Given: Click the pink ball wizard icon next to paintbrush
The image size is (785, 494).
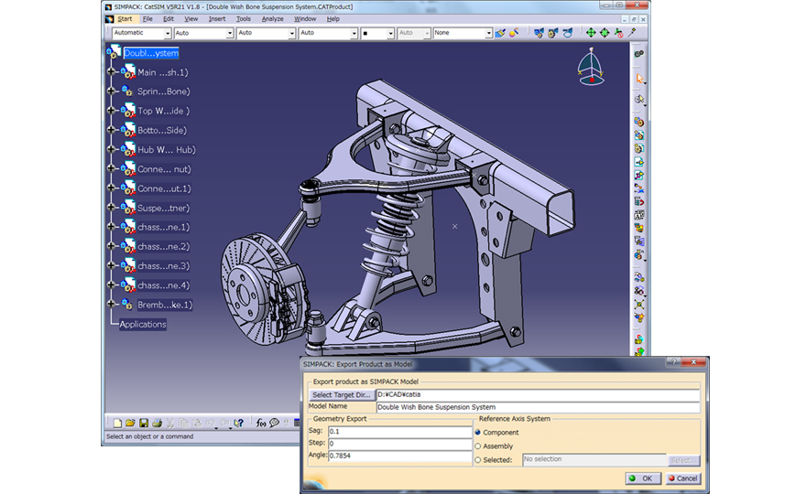Looking at the screenshot, I should [514, 33].
